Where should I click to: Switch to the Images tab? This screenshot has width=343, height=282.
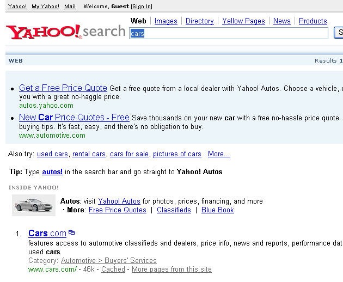(x=166, y=21)
